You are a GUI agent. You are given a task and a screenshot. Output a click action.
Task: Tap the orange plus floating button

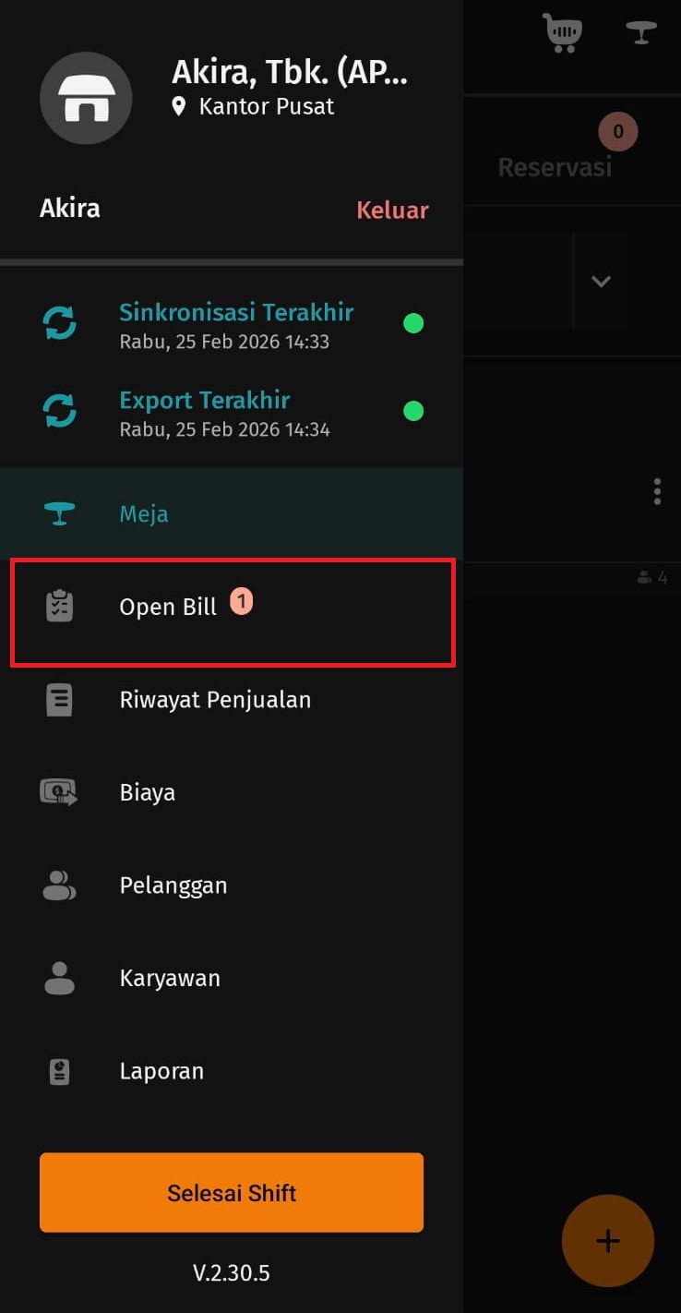pyautogui.click(x=608, y=1241)
